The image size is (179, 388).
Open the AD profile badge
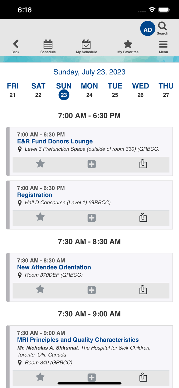[147, 29]
